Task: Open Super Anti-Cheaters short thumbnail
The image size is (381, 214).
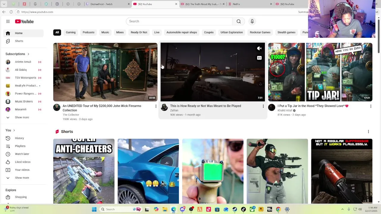Action: (84, 171)
